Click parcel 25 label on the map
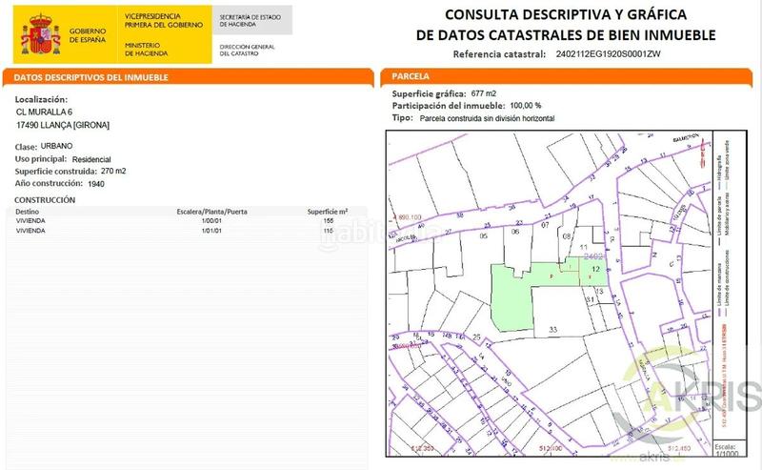 (x=476, y=337)
